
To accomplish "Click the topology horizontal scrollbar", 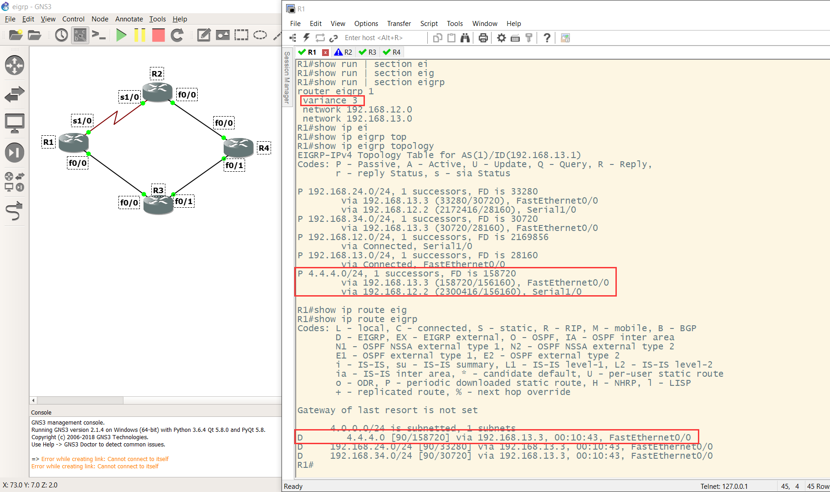I will tap(156, 400).
